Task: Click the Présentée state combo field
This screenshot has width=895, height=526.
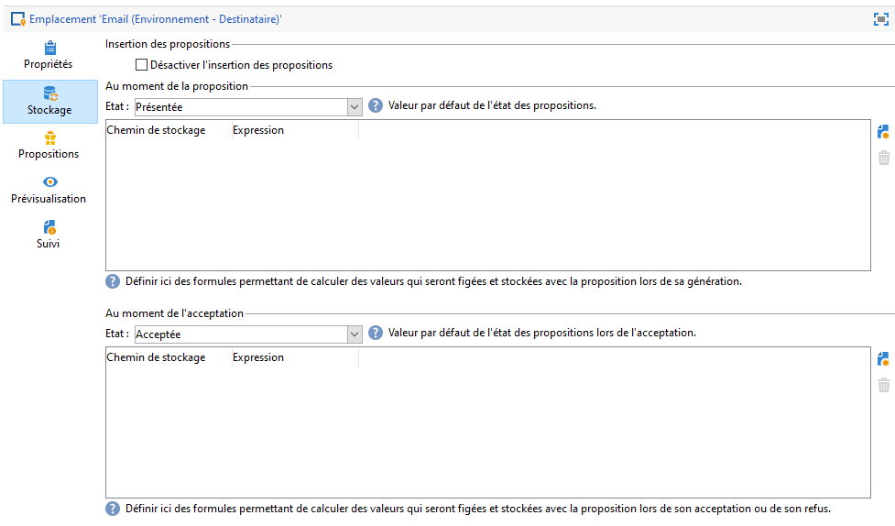Action: (x=248, y=107)
